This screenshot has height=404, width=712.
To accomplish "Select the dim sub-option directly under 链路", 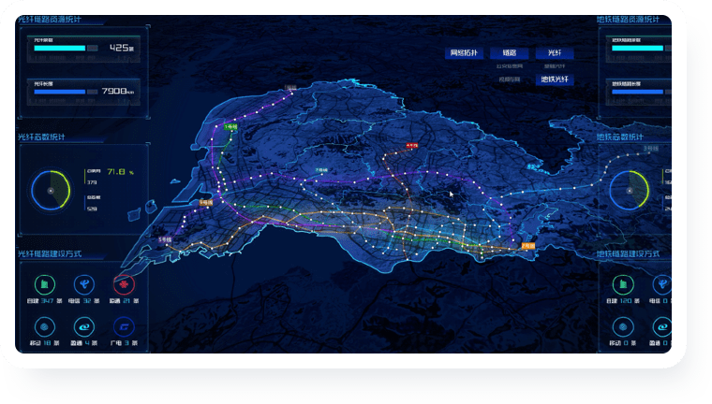I will [509, 66].
